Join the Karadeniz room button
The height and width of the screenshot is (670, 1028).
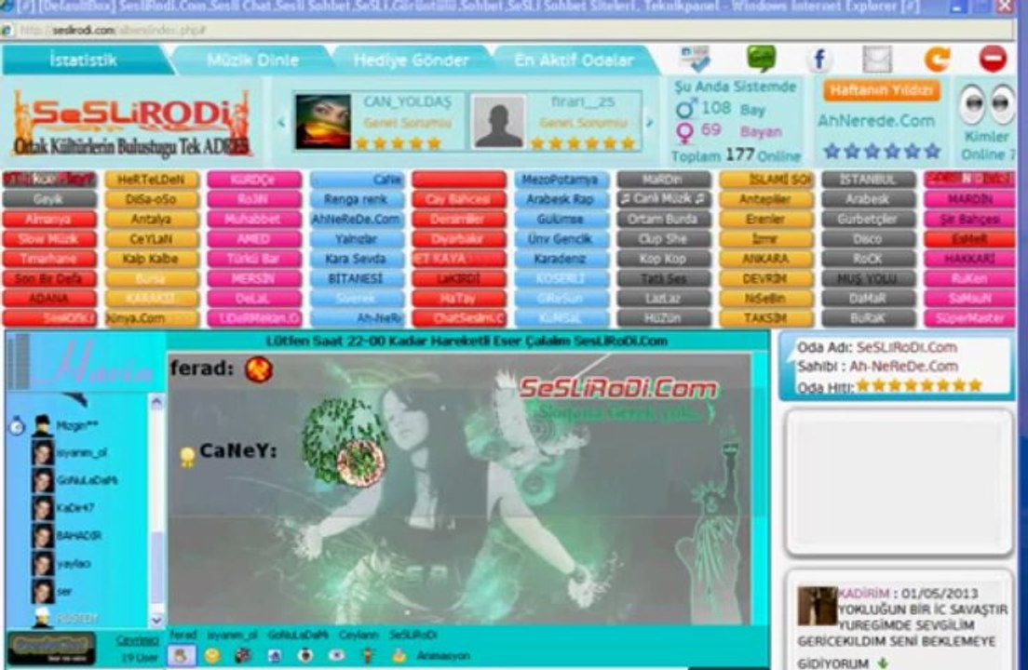point(561,259)
